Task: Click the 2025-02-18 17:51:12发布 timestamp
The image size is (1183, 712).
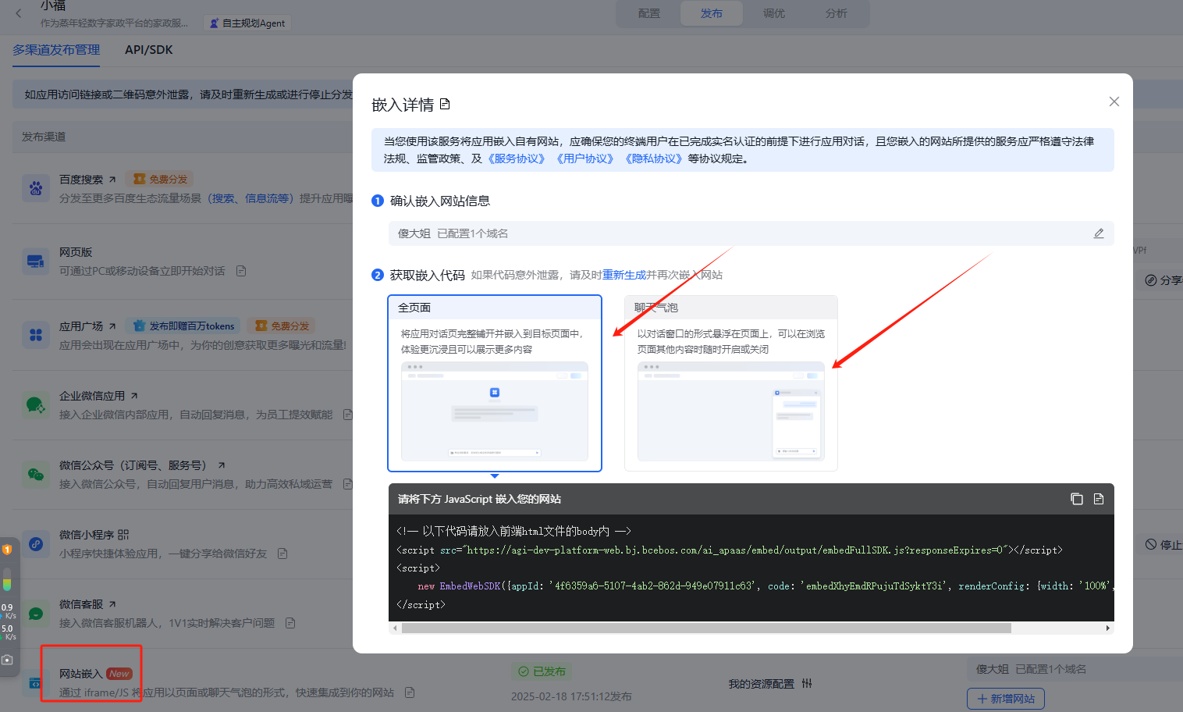Action: pos(571,696)
